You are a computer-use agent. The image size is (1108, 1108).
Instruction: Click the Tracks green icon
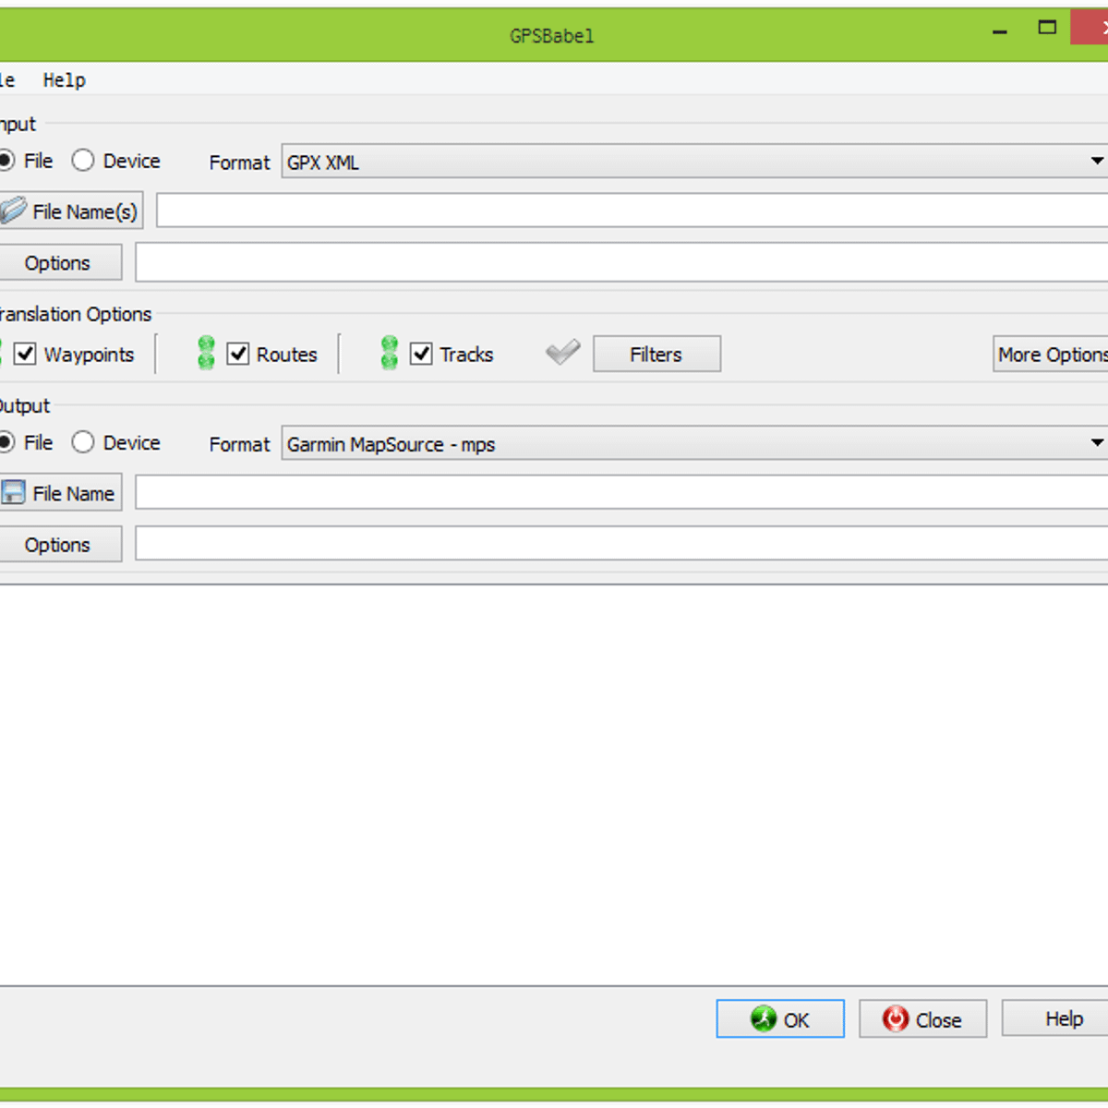(390, 353)
